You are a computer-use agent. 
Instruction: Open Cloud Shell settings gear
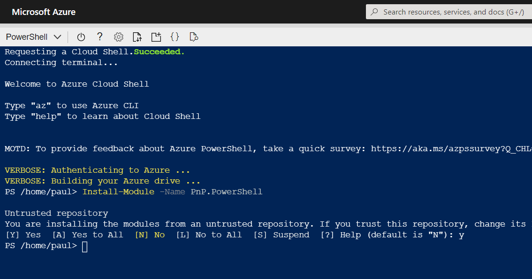click(119, 37)
